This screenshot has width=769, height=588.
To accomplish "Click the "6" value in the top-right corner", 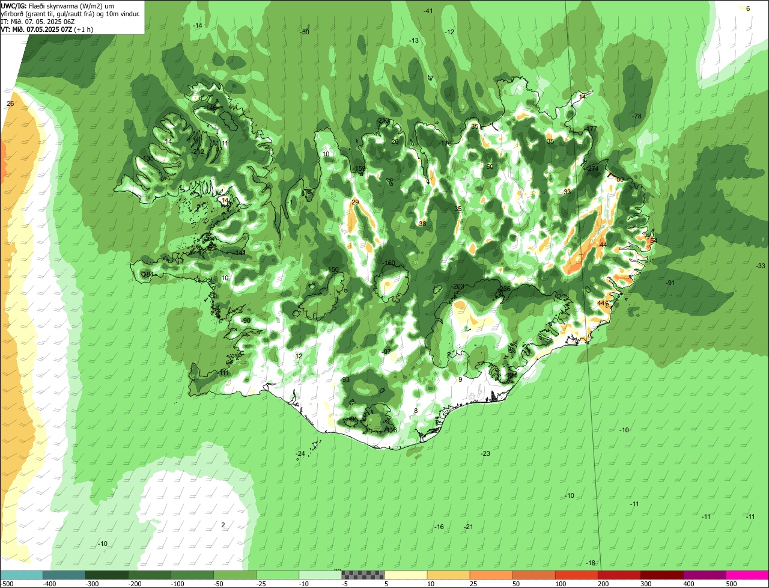I will click(x=748, y=8).
